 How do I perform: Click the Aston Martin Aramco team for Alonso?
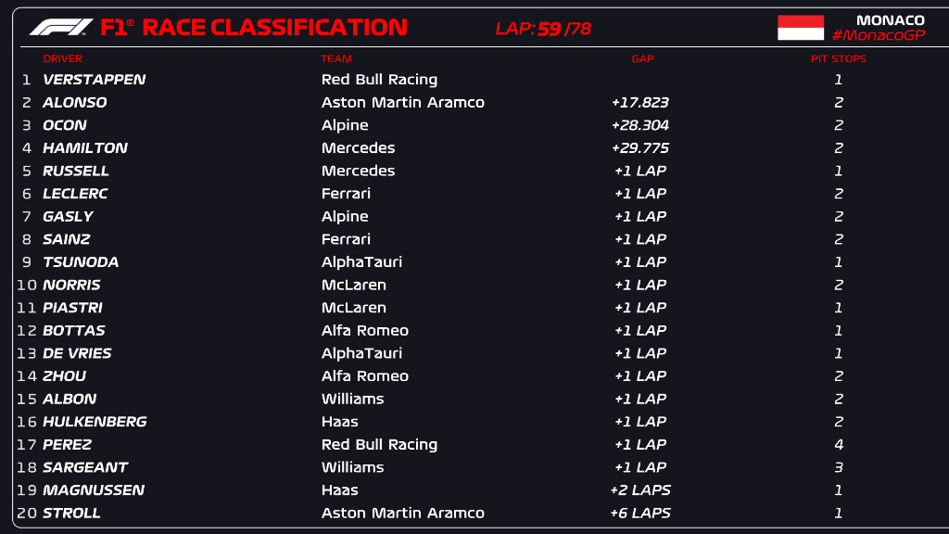pyautogui.click(x=402, y=103)
